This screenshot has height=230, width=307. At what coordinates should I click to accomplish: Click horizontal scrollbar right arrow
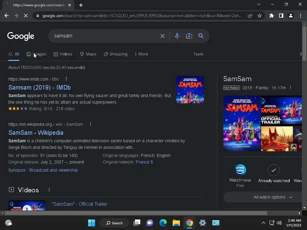[300, 213]
